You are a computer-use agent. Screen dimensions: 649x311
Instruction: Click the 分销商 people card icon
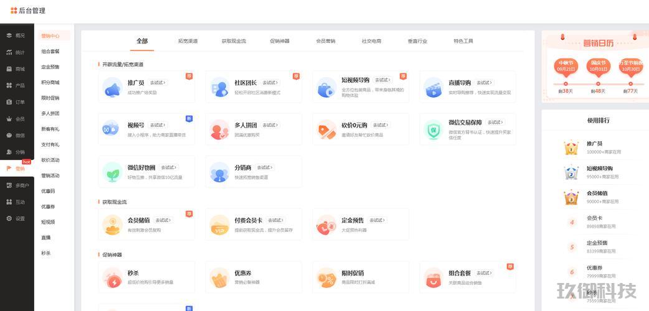tap(220, 172)
